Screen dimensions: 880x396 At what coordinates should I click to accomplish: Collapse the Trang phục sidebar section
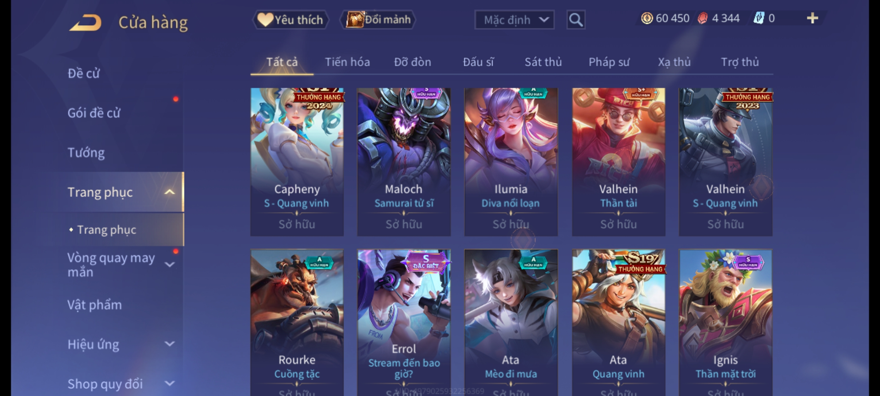click(170, 192)
